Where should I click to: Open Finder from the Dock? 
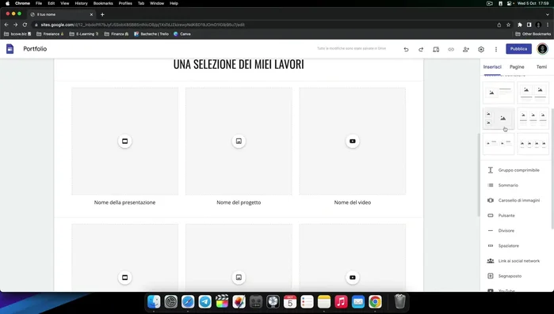pyautogui.click(x=154, y=301)
